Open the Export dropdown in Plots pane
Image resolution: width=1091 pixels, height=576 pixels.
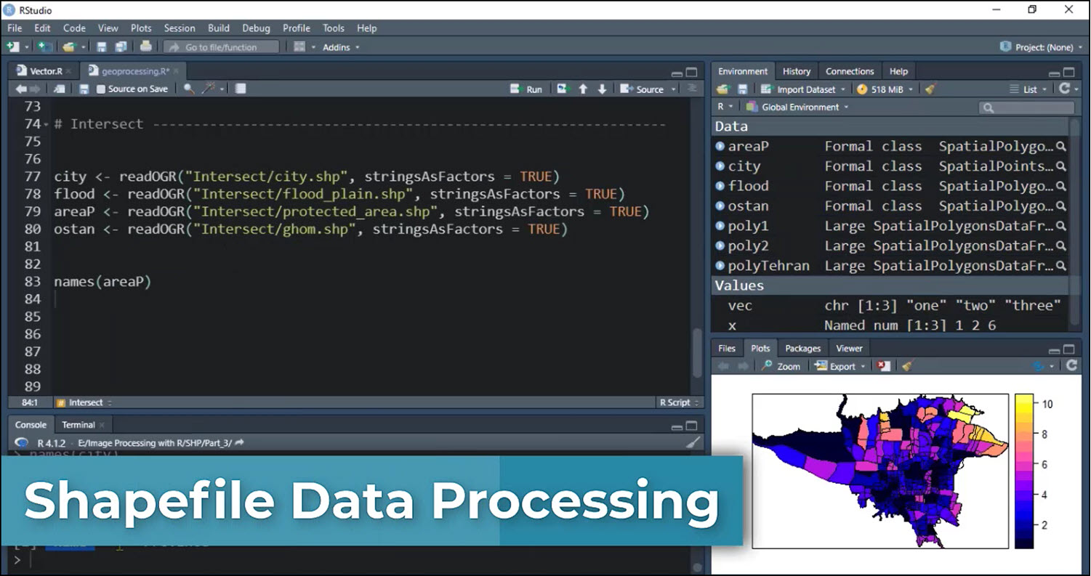coord(840,366)
